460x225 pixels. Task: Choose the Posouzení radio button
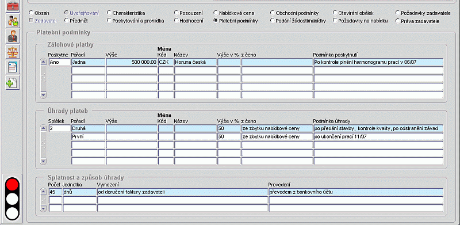coord(176,13)
